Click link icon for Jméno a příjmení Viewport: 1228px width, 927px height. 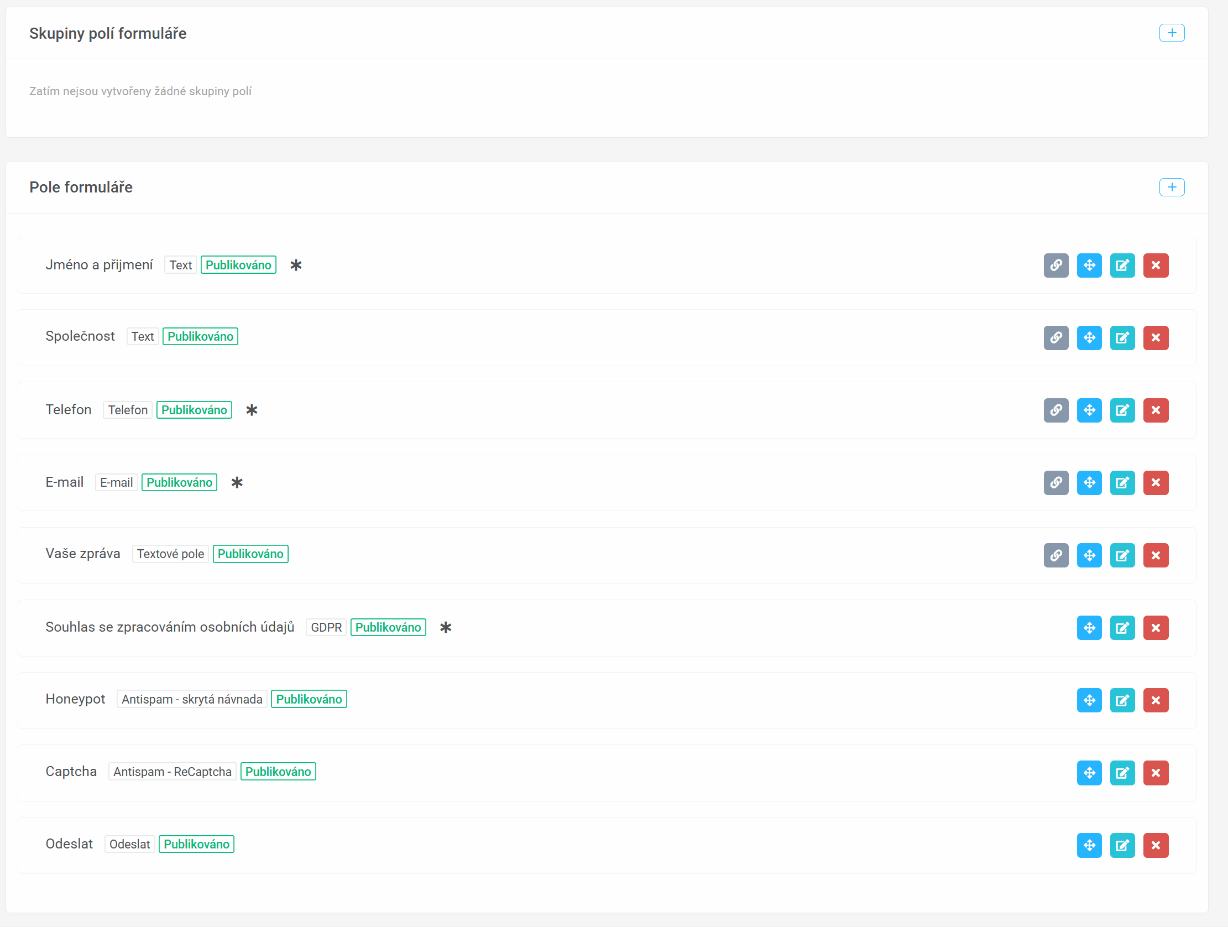[1055, 265]
